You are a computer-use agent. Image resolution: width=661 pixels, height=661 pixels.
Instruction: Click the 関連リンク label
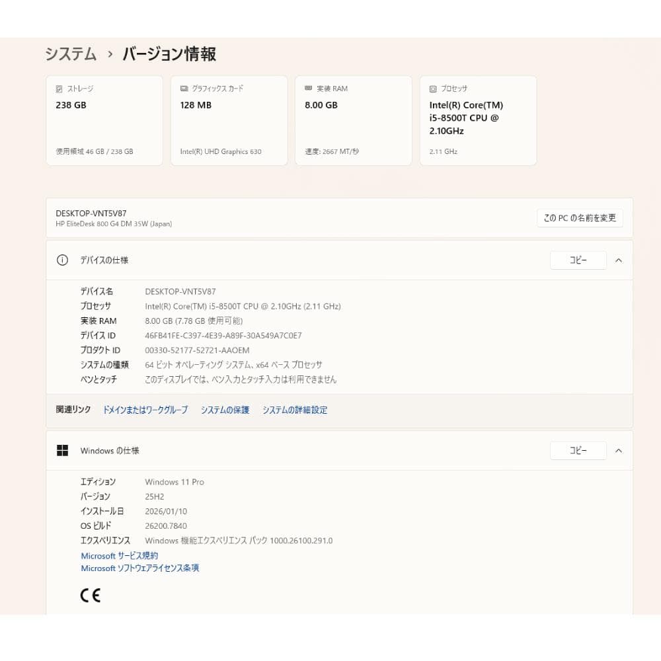(73, 409)
